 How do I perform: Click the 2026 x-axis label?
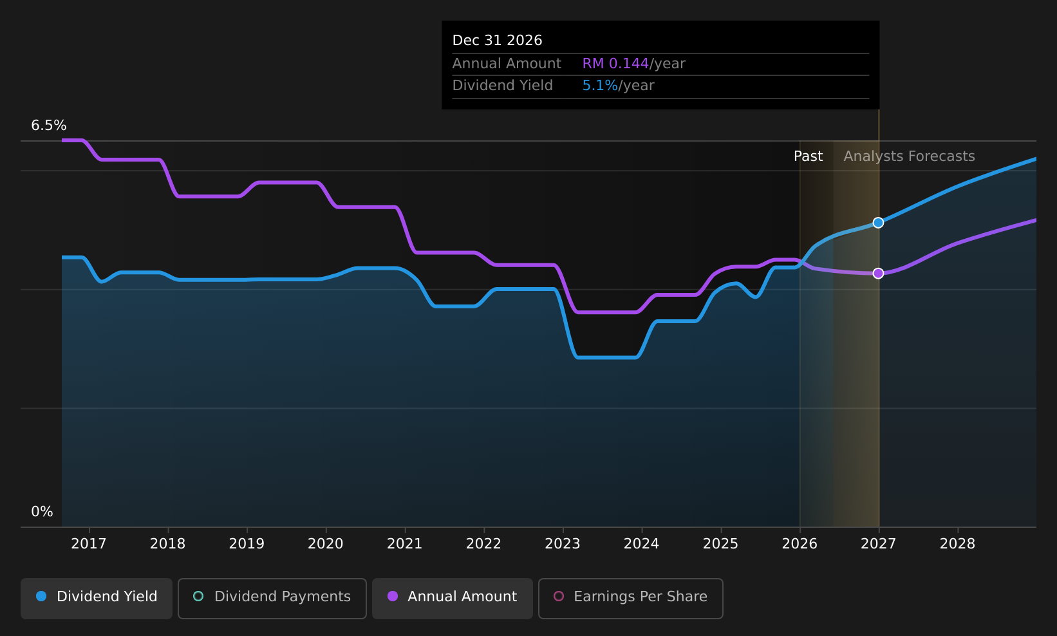[x=800, y=544]
